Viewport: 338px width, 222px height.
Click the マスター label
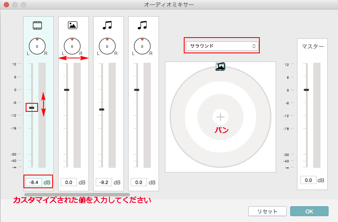[312, 46]
